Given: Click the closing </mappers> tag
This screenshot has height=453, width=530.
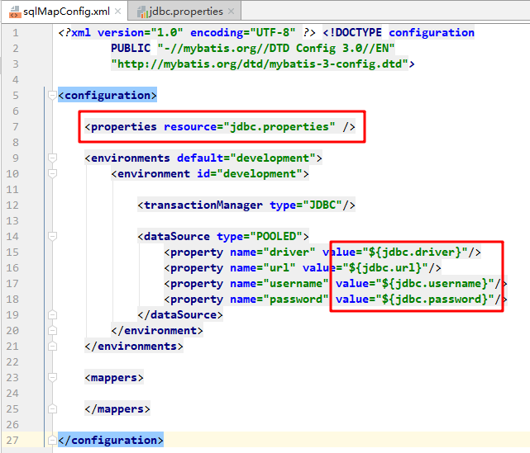Looking at the screenshot, I should coord(117,408).
